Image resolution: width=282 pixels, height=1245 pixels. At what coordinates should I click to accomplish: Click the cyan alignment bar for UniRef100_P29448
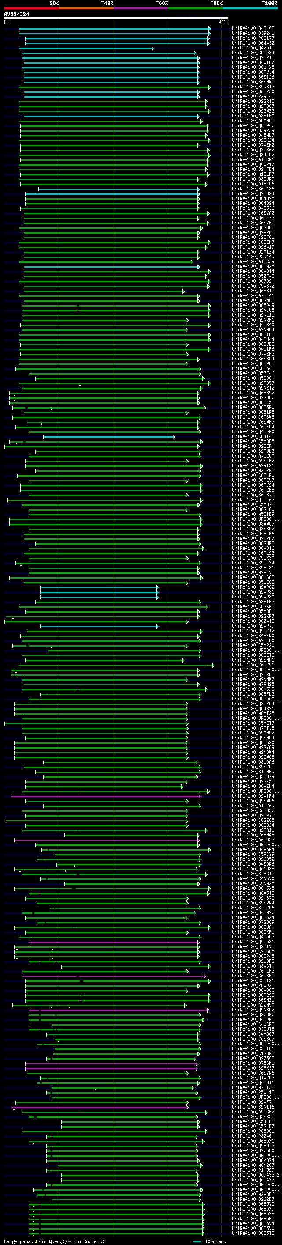(111, 97)
